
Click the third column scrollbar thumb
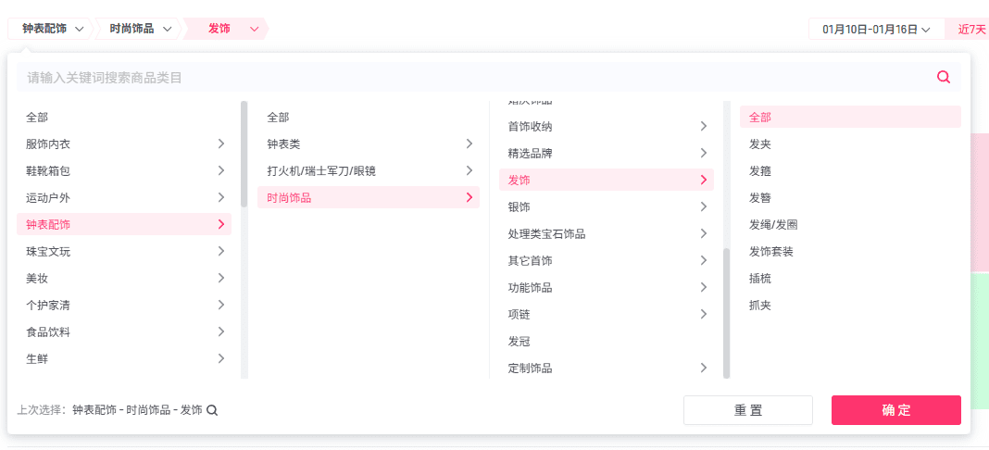727,313
